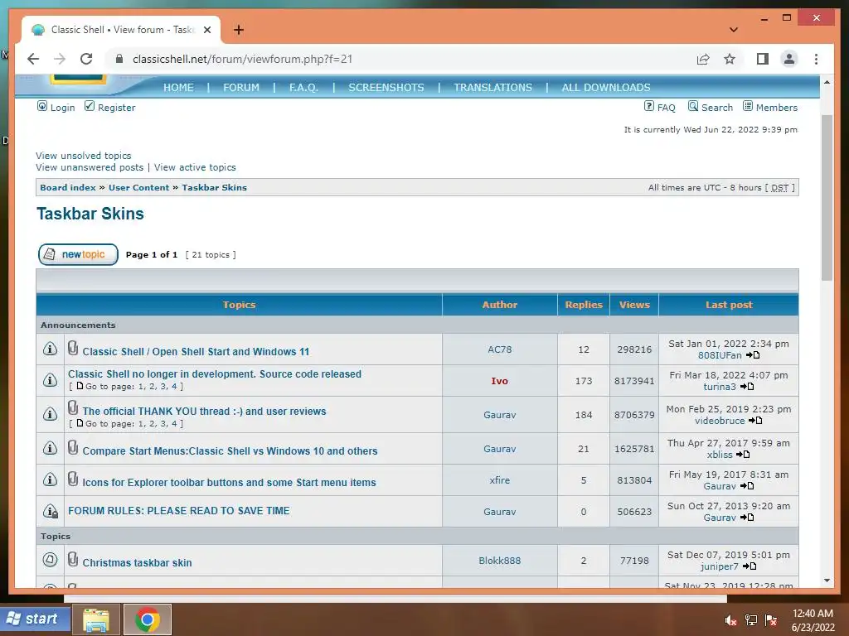The height and width of the screenshot is (636, 849).
Task: Click the Search magnifier icon
Action: (x=693, y=106)
